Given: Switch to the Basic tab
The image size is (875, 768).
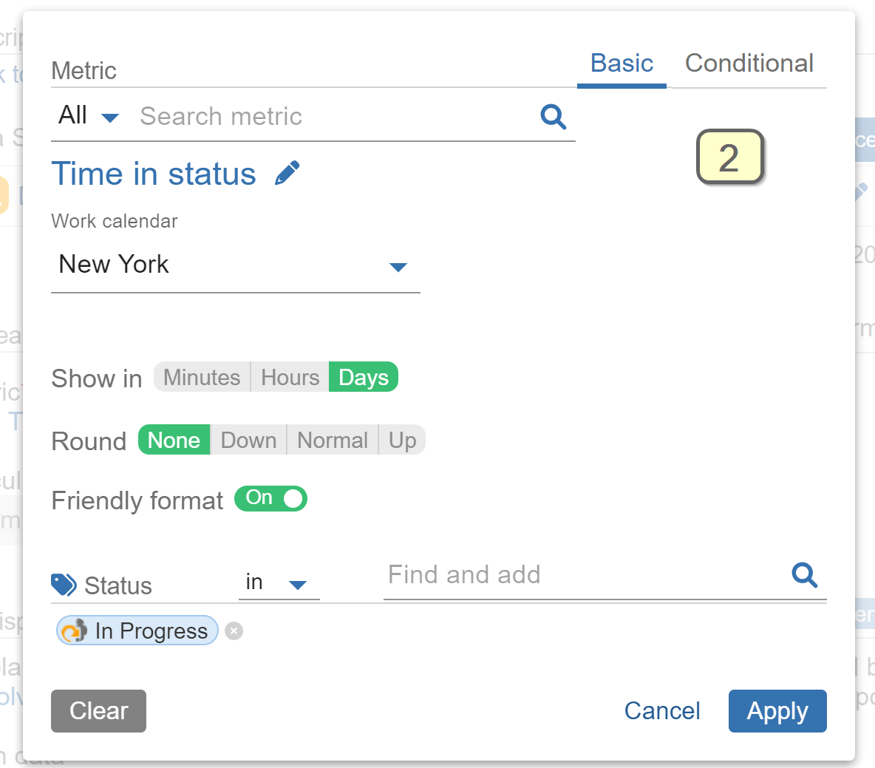Looking at the screenshot, I should click(621, 64).
